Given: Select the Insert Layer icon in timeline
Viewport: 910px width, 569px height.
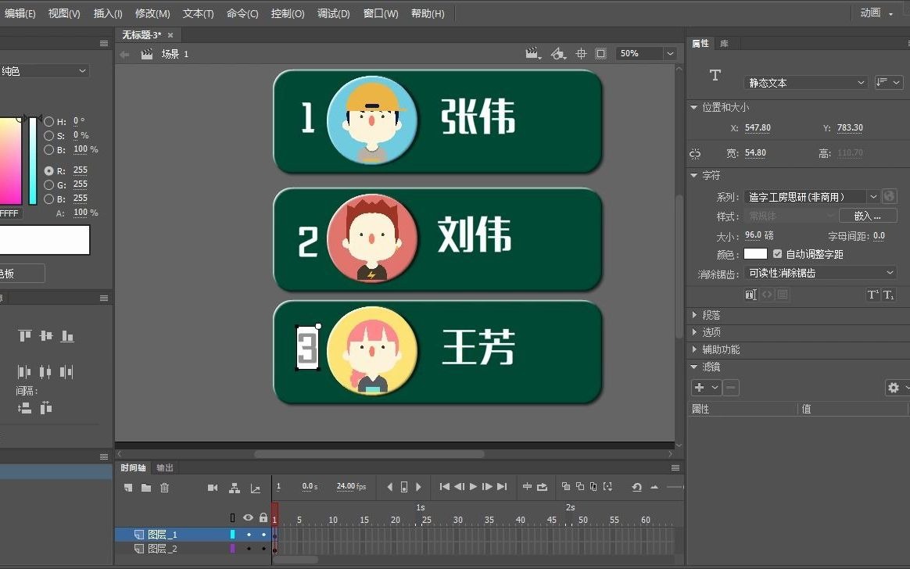Looking at the screenshot, I should 127,487.
